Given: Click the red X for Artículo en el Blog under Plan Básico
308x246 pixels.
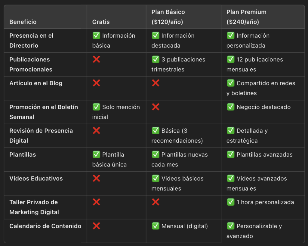Looking at the screenshot, I should tap(156, 83).
